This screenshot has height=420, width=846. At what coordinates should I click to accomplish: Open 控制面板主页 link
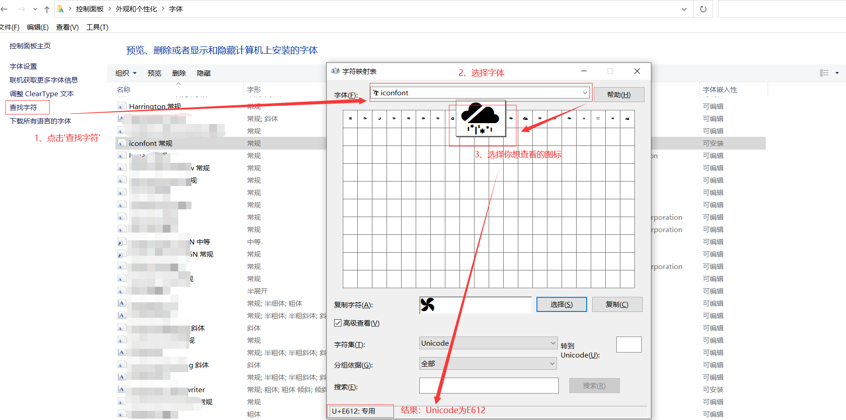point(30,46)
